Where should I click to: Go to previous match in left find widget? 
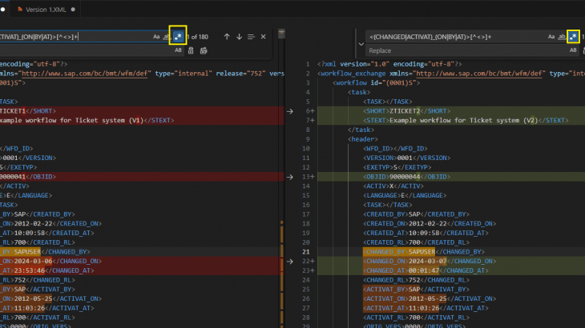tap(227, 37)
